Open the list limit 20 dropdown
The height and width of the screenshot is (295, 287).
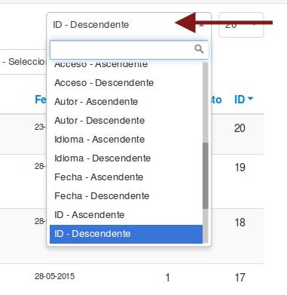pos(241,25)
